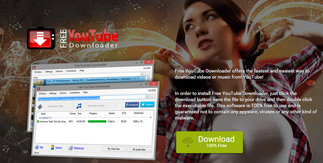Click the front window's app icon in title bar

38,88
